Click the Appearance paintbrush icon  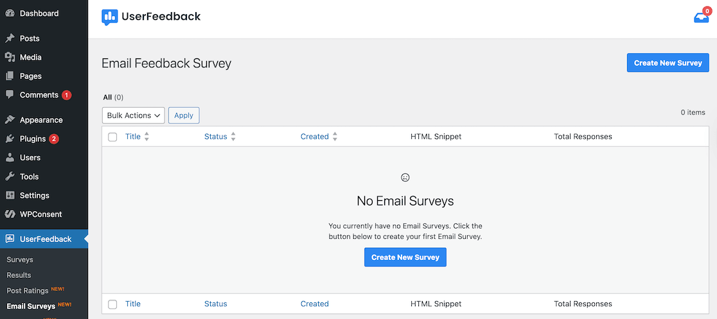point(10,120)
